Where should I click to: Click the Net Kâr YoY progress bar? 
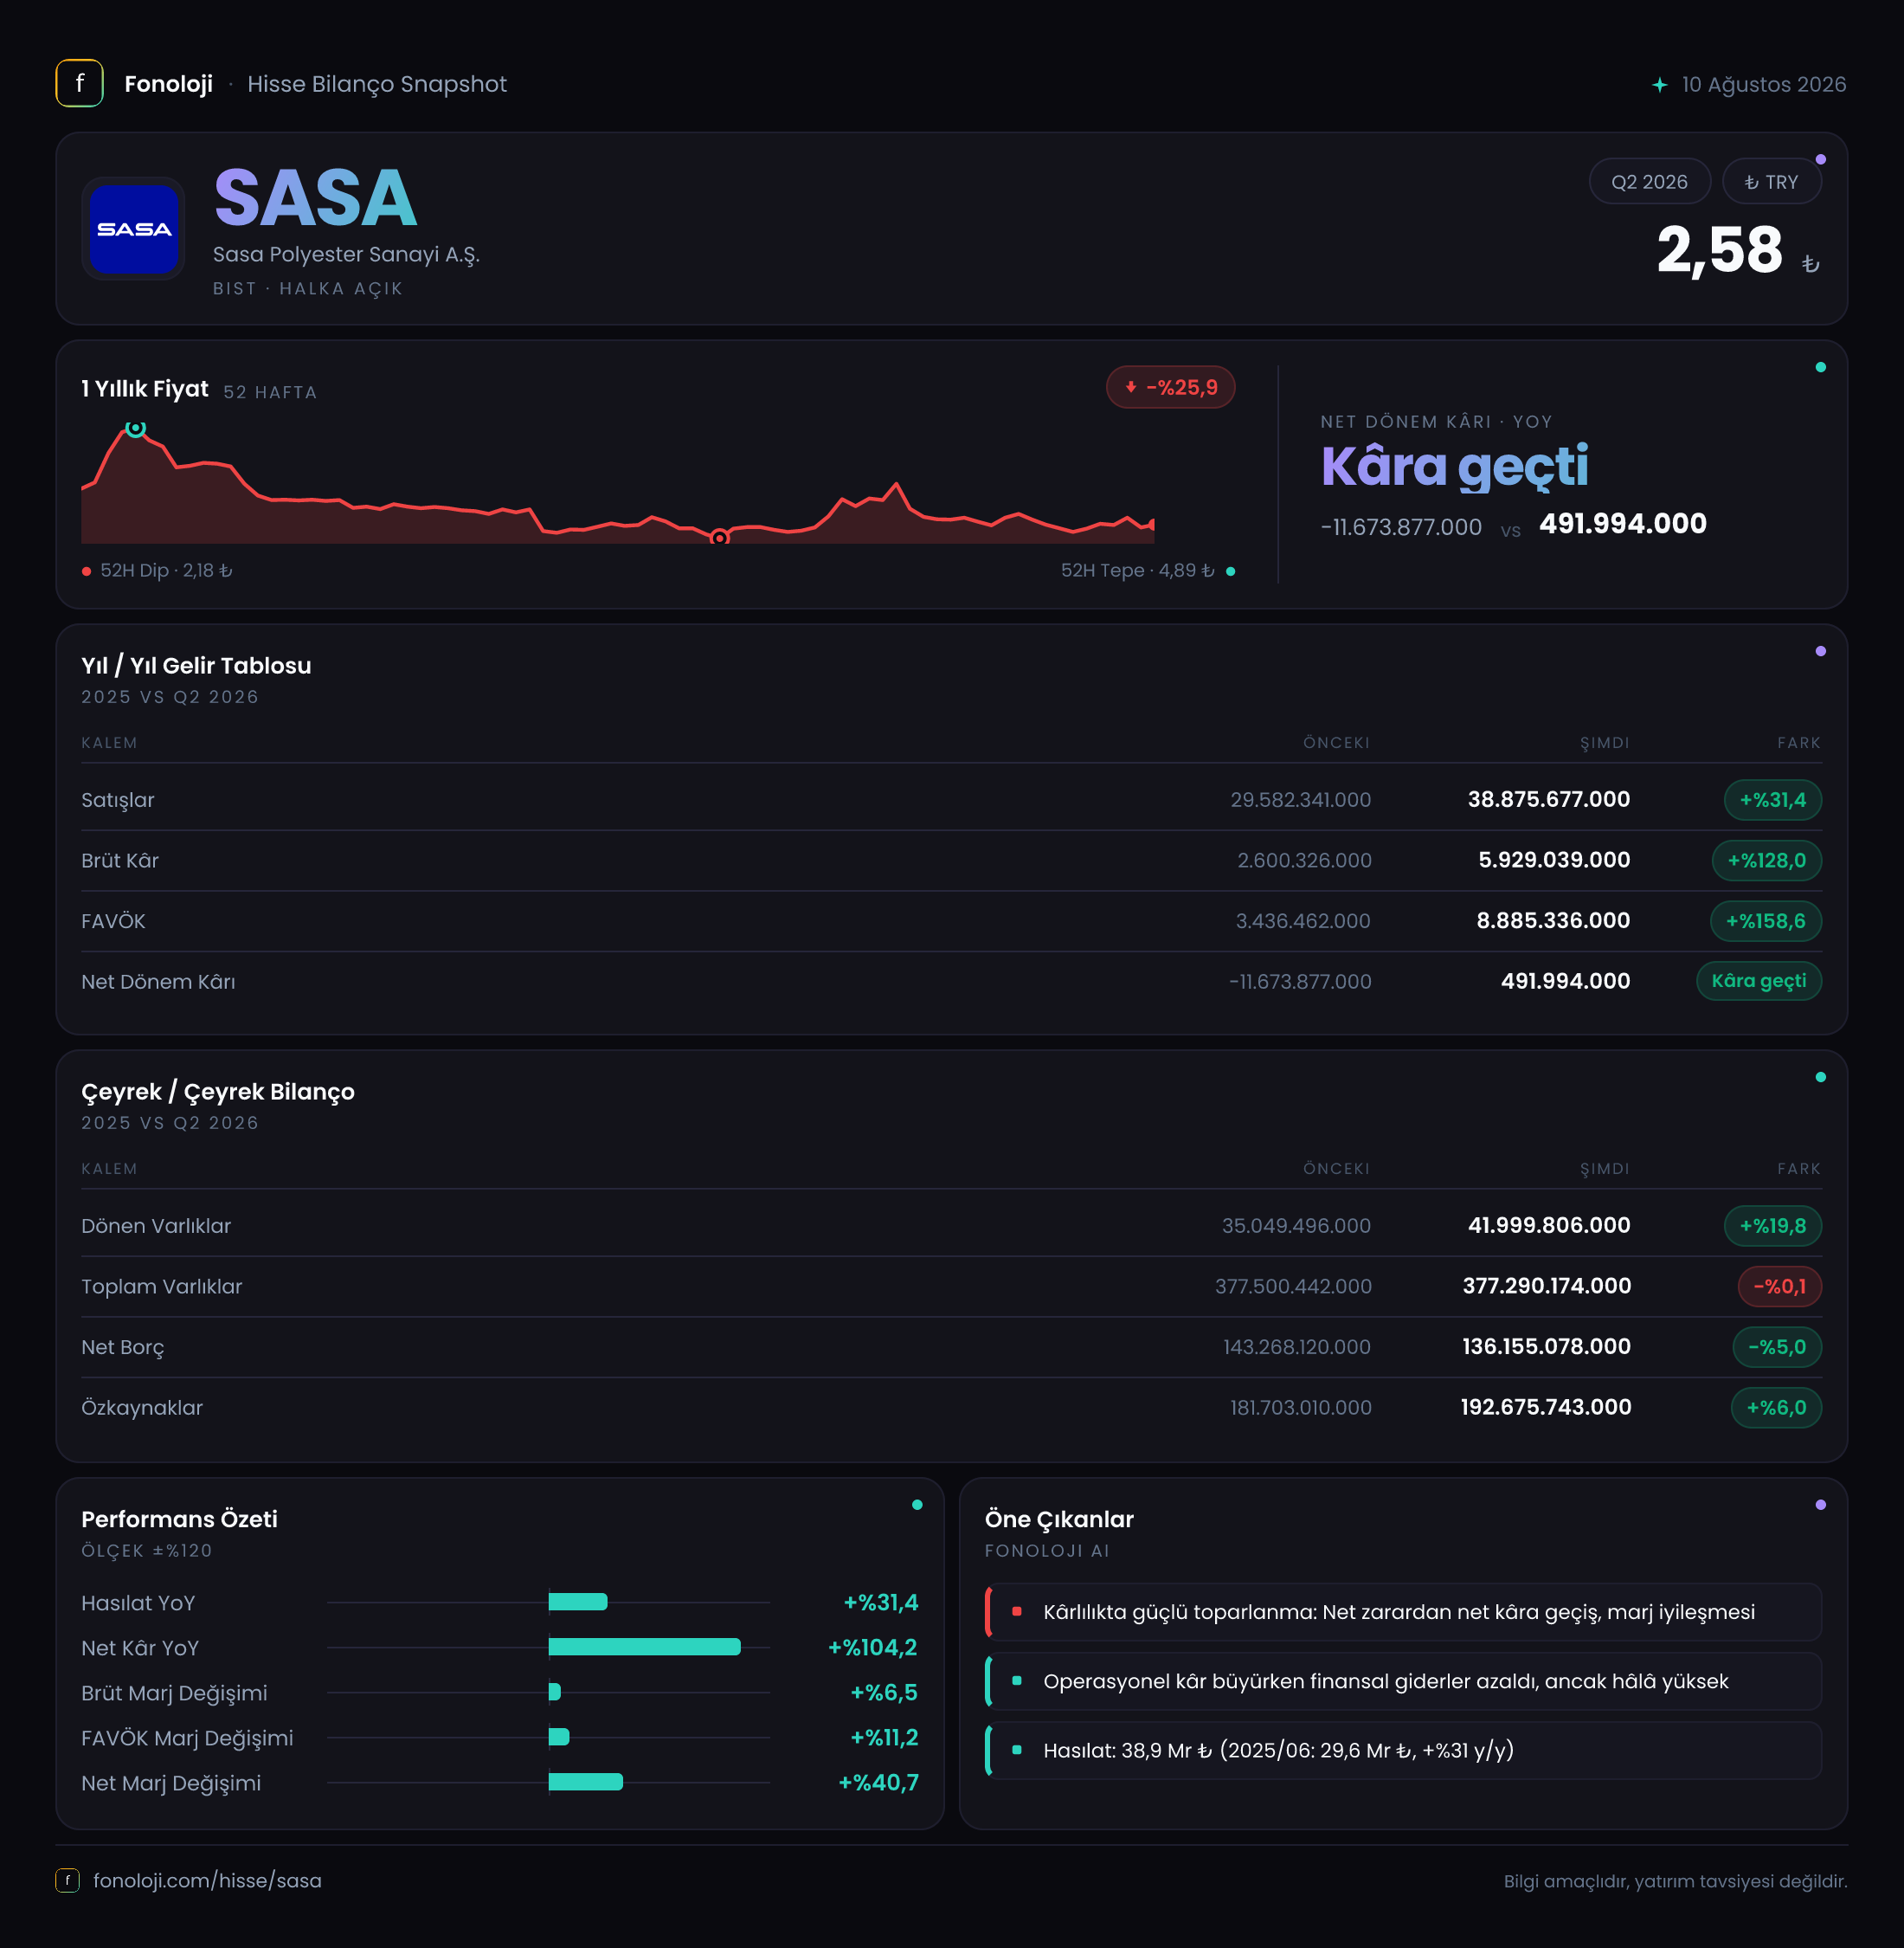point(645,1647)
